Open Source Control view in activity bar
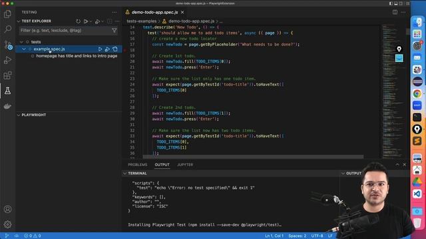 (7, 44)
